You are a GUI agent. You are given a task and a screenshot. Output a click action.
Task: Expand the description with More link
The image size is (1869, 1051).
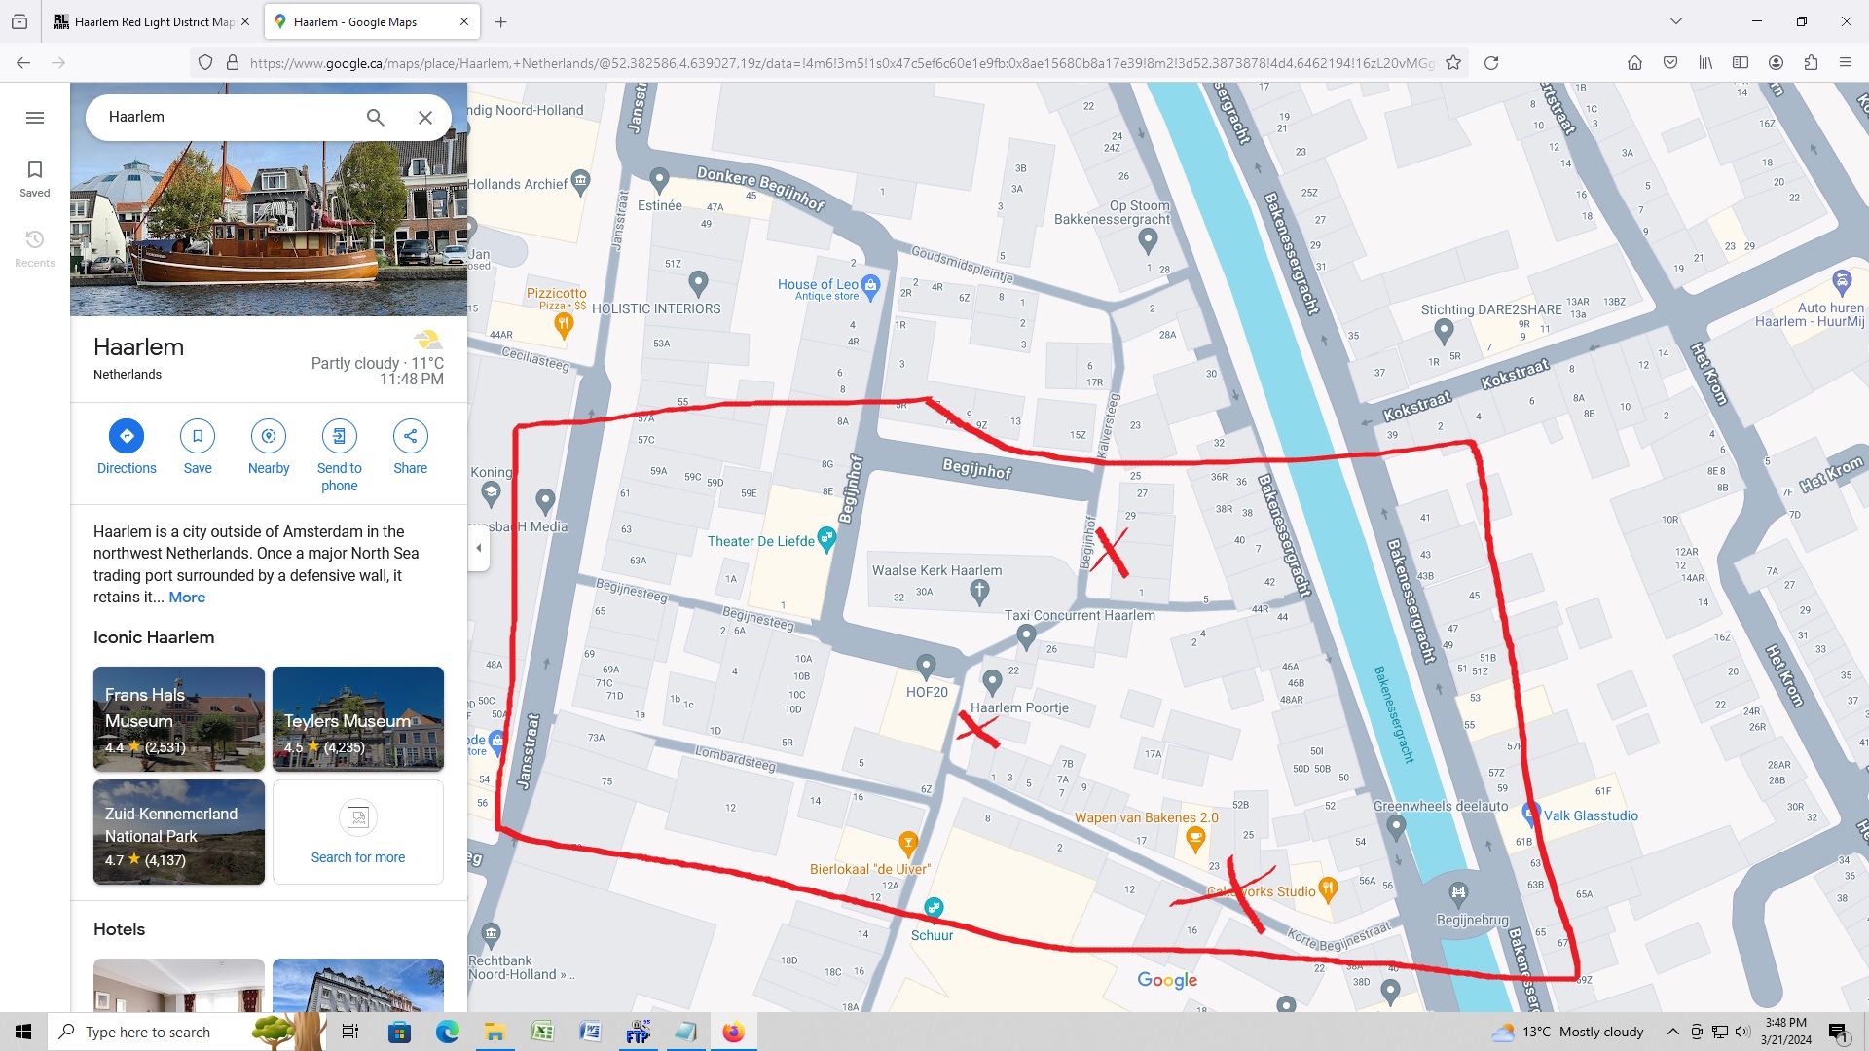pyautogui.click(x=187, y=598)
